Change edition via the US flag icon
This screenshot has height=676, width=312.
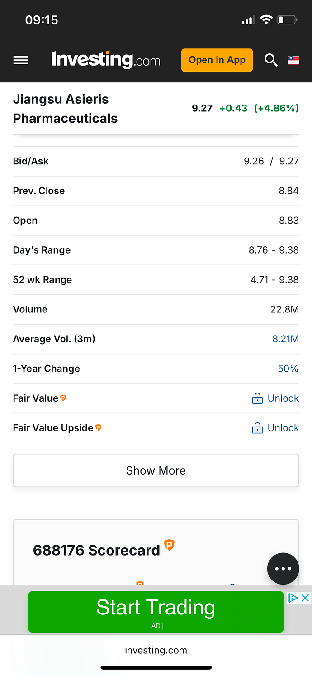(293, 60)
